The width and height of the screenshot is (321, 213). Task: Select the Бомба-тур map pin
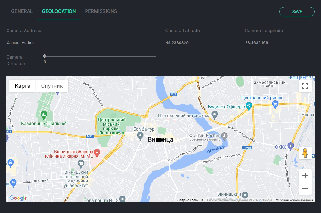click(x=140, y=136)
